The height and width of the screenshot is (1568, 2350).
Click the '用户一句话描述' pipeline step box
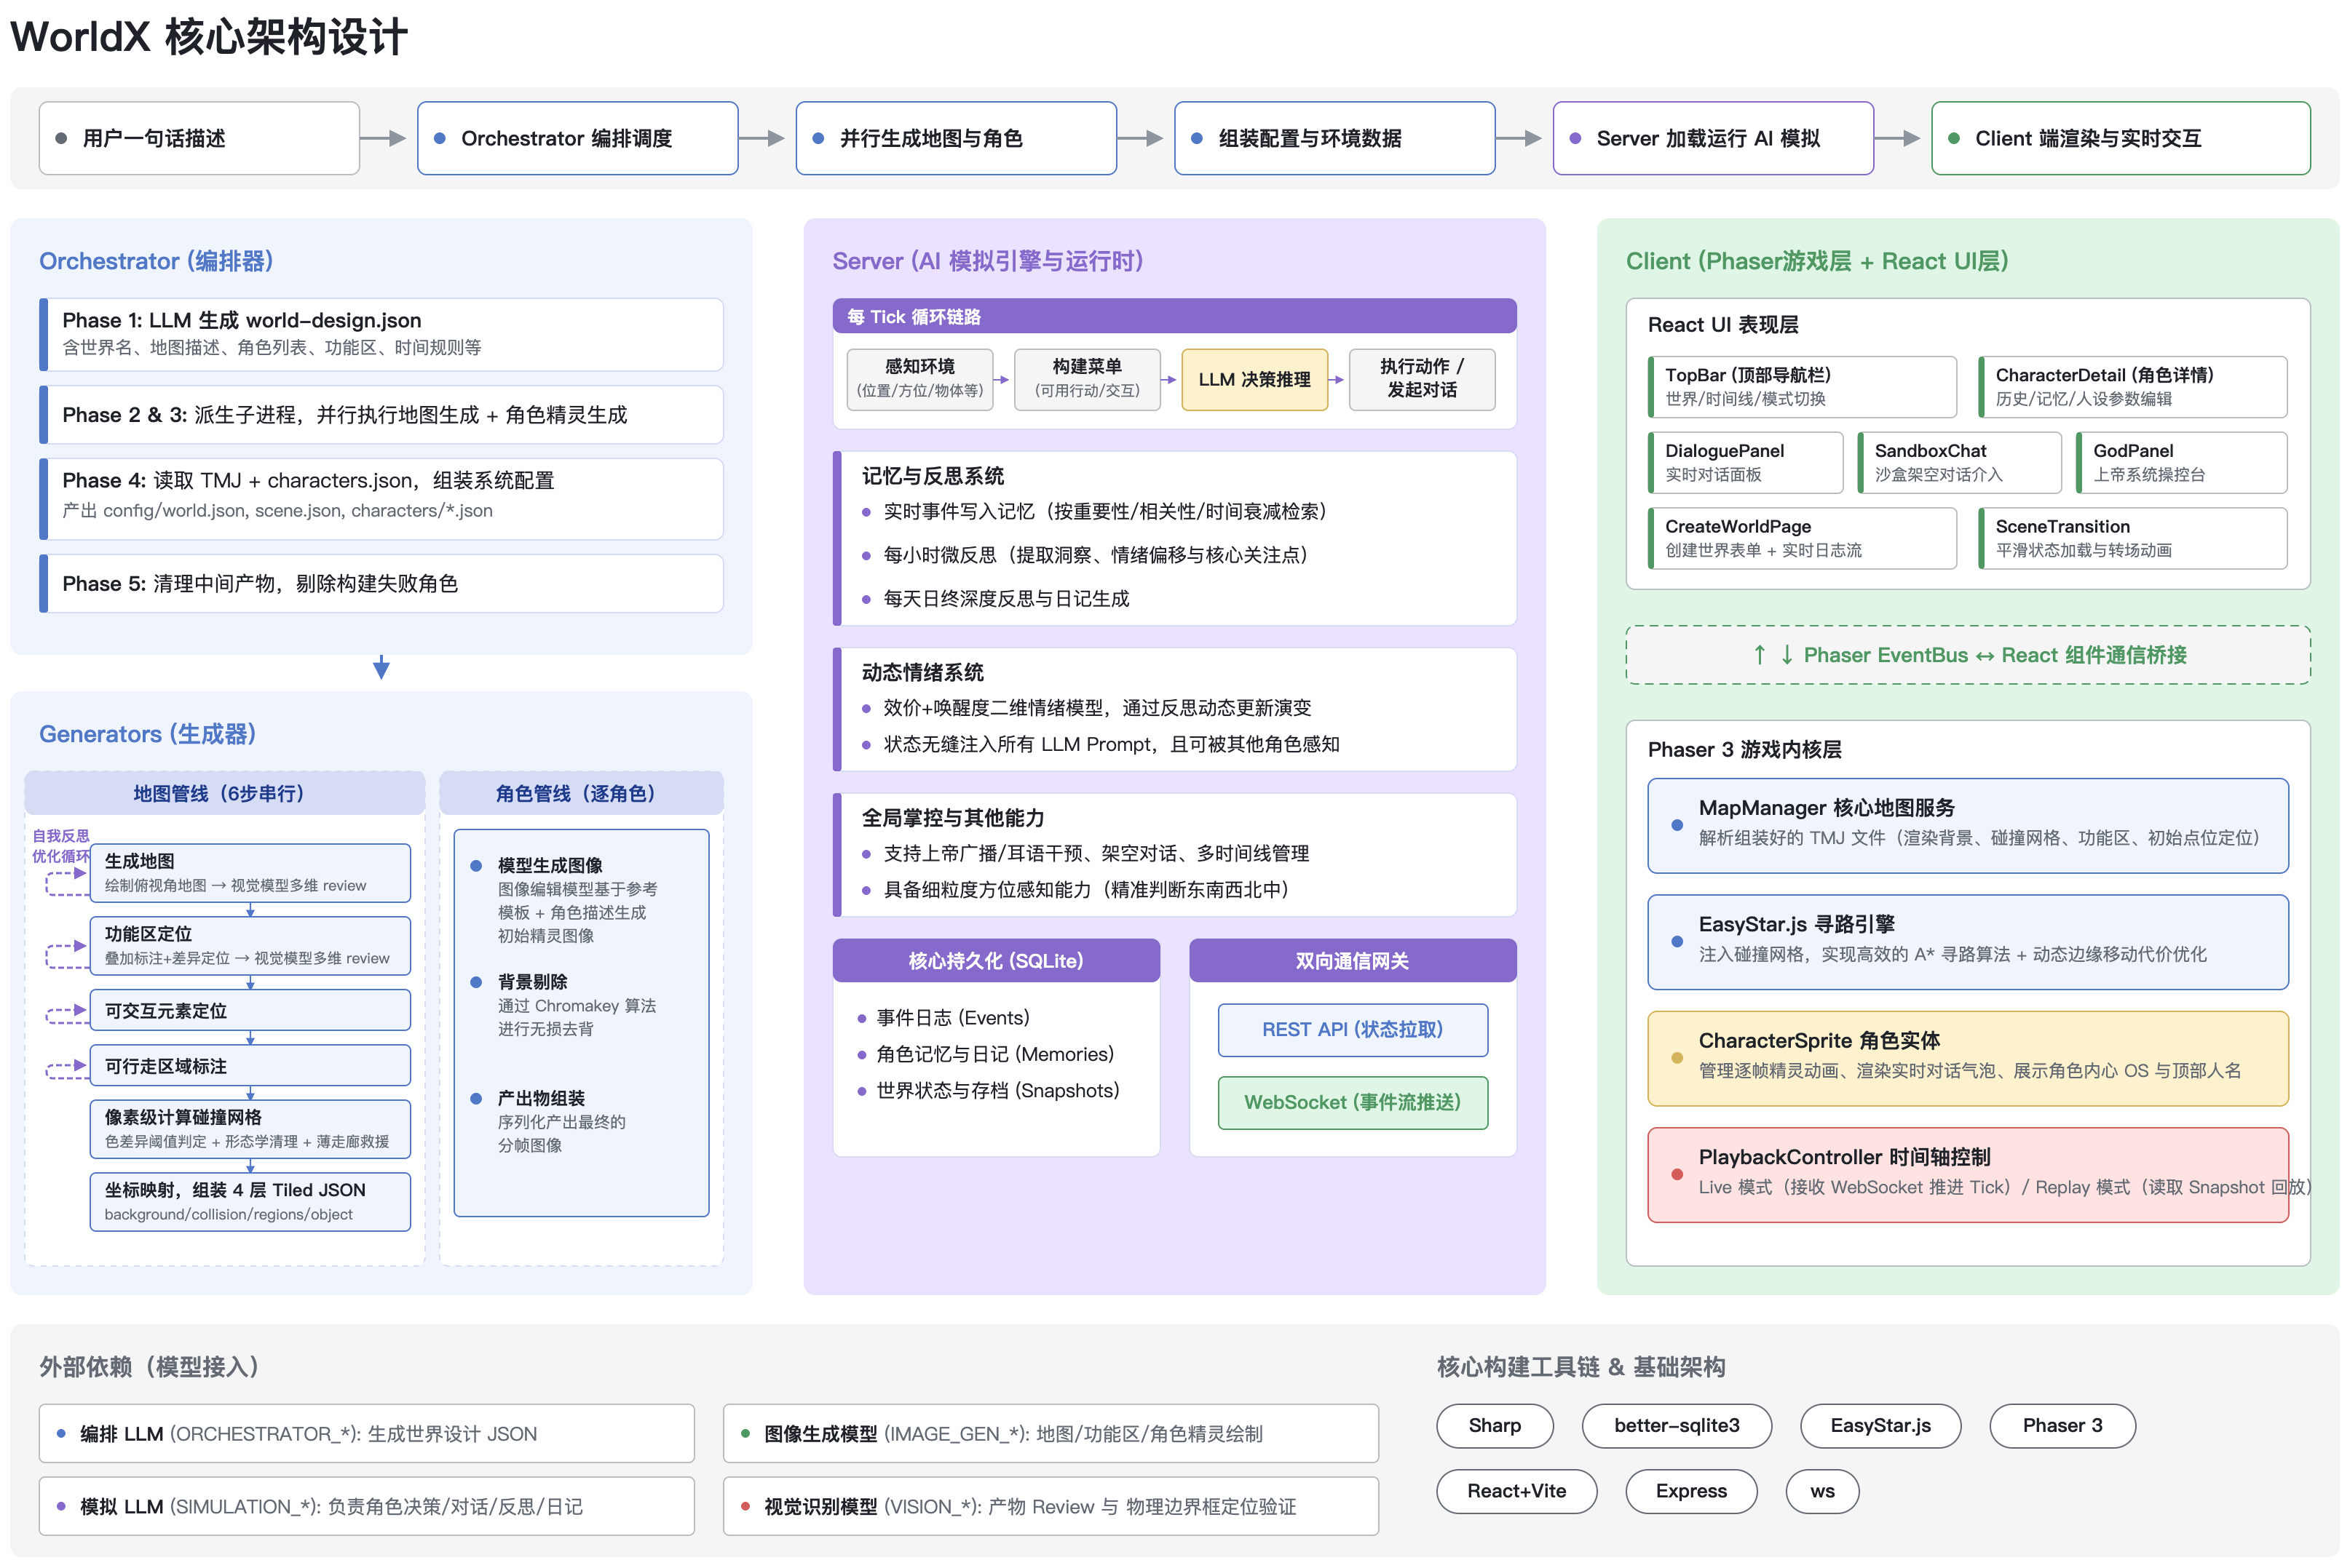(x=199, y=138)
